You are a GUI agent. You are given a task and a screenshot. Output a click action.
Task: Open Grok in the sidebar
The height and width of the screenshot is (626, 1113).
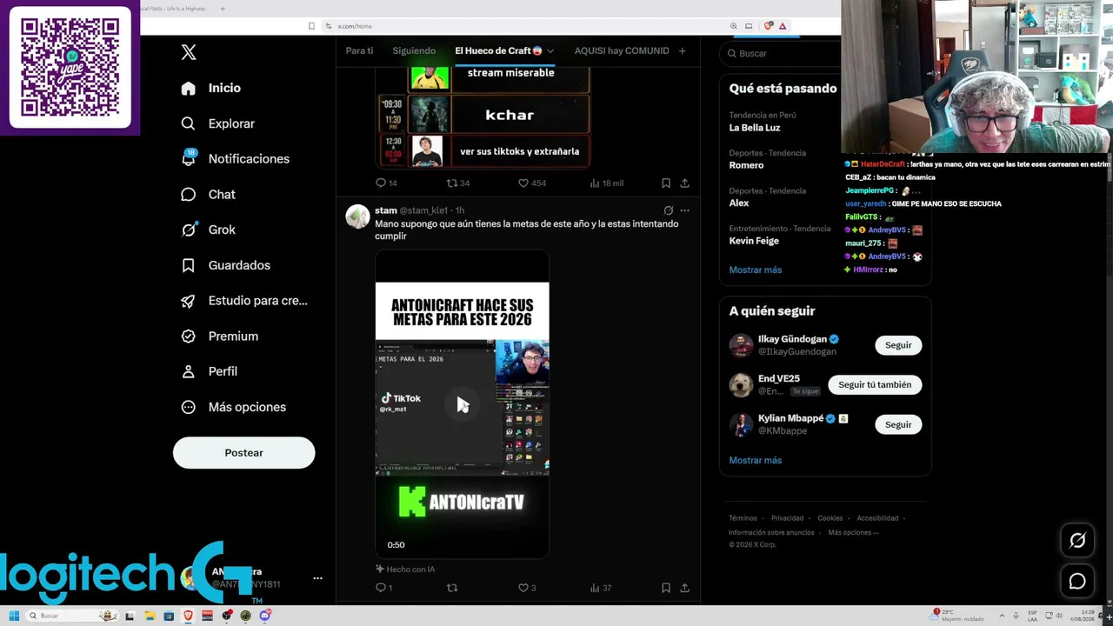tap(209, 230)
